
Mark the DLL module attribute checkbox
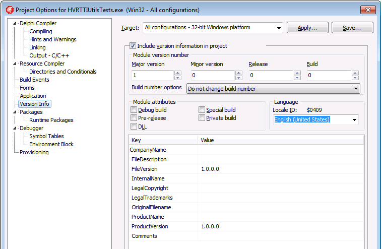click(134, 127)
